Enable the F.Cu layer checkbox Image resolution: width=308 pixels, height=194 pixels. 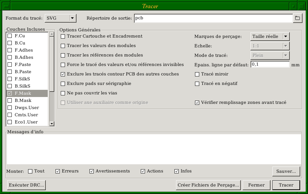(x=10, y=36)
